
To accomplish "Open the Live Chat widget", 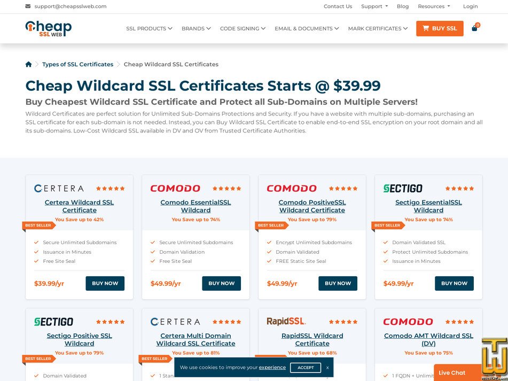I will point(452,372).
